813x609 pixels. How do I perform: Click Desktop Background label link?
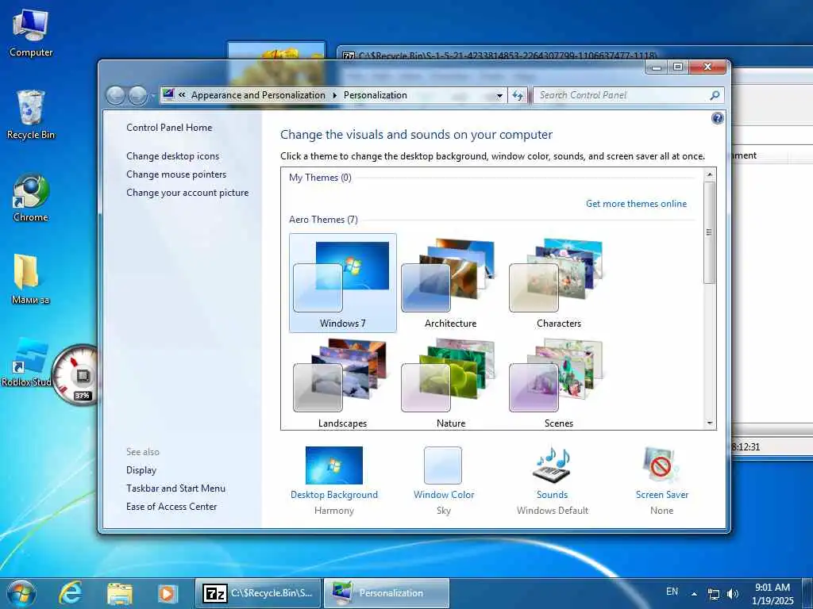pos(334,495)
